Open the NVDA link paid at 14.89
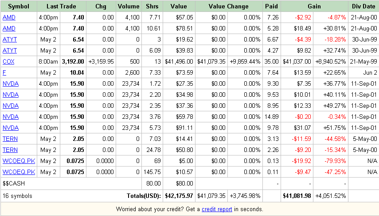The height and width of the screenshot is (216, 379). click(11, 117)
